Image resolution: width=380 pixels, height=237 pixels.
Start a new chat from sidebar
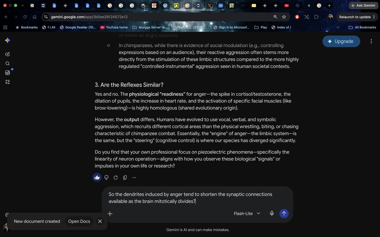point(8,54)
